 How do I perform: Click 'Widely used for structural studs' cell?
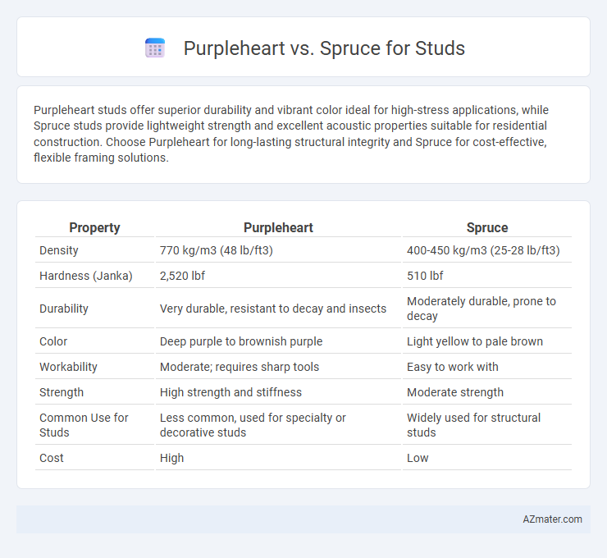click(x=473, y=425)
